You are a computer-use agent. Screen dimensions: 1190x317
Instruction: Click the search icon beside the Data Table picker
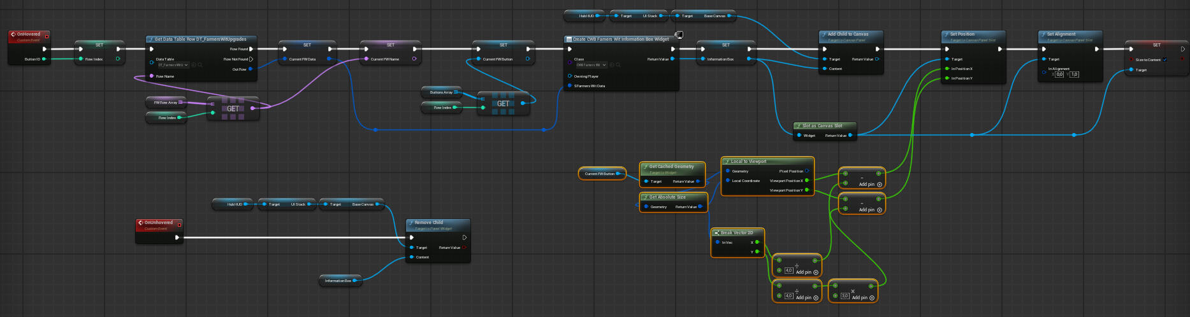(x=200, y=65)
